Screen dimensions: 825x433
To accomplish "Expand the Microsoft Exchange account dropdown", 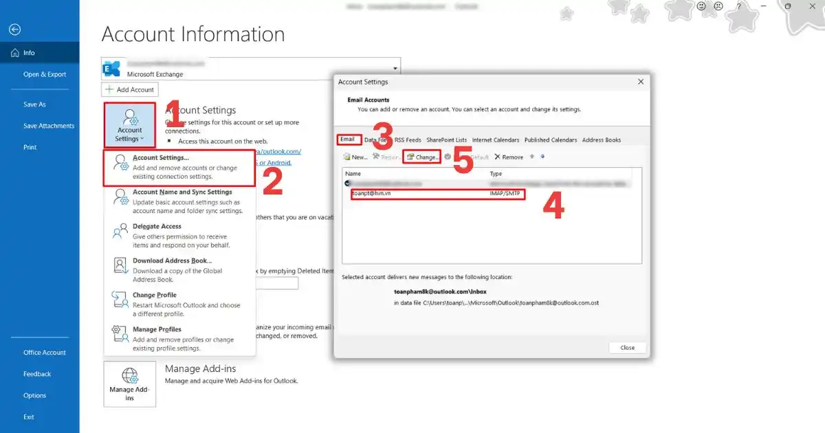I will click(x=395, y=69).
